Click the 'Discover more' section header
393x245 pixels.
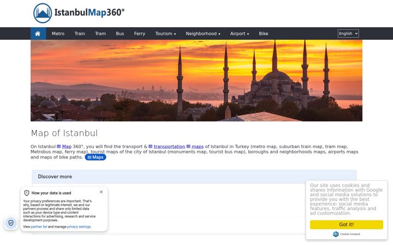(194, 177)
